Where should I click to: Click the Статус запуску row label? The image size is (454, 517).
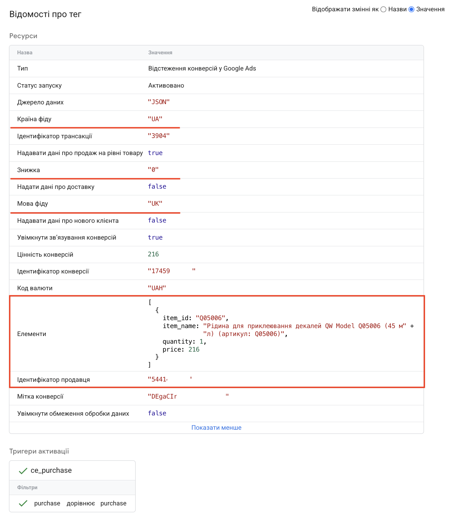39,85
